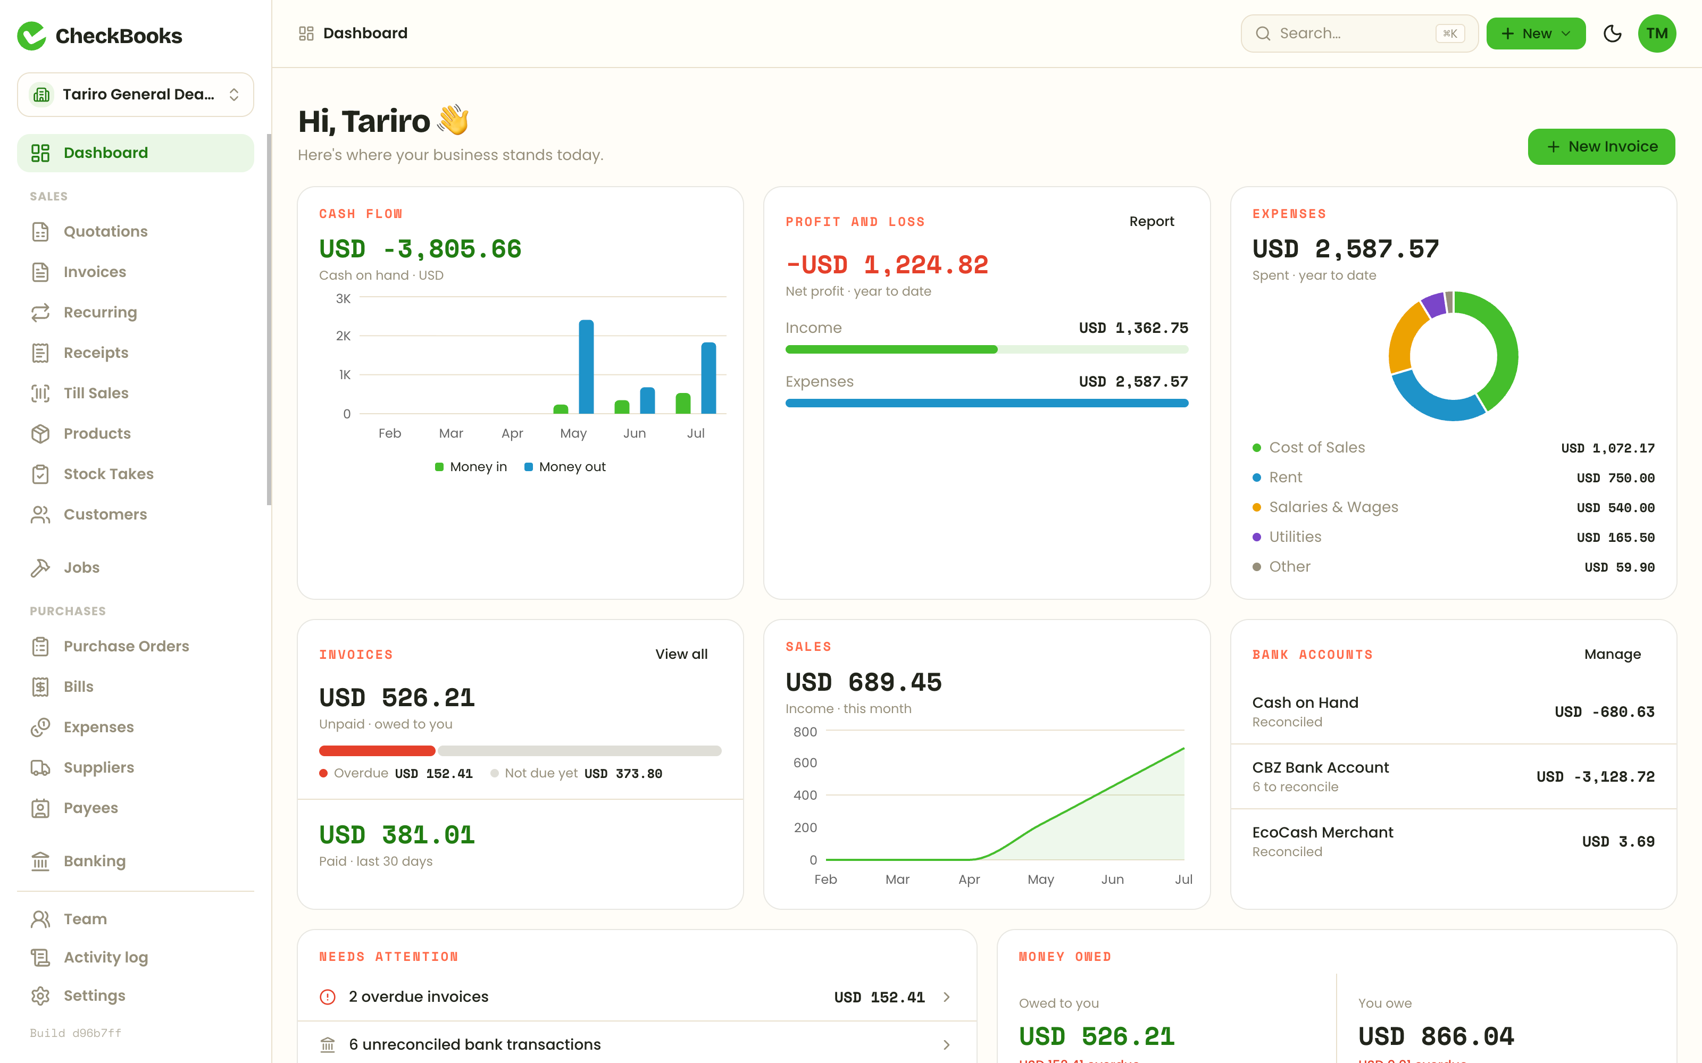Click the Jobs hammer icon
The width and height of the screenshot is (1702, 1063).
point(40,567)
